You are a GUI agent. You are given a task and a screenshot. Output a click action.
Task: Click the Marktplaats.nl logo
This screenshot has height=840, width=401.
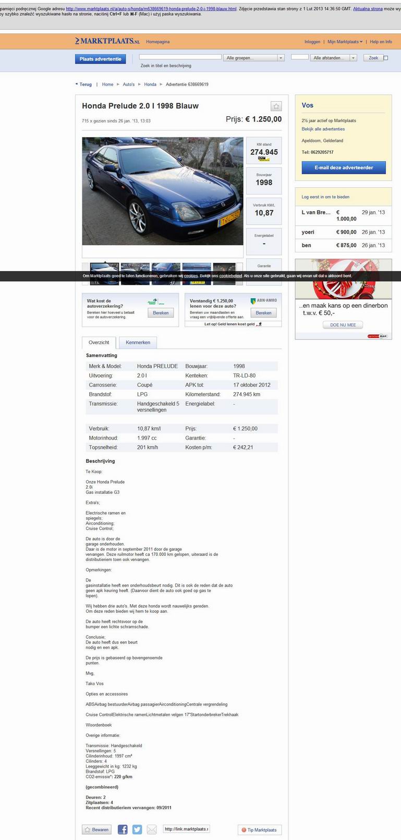[107, 41]
